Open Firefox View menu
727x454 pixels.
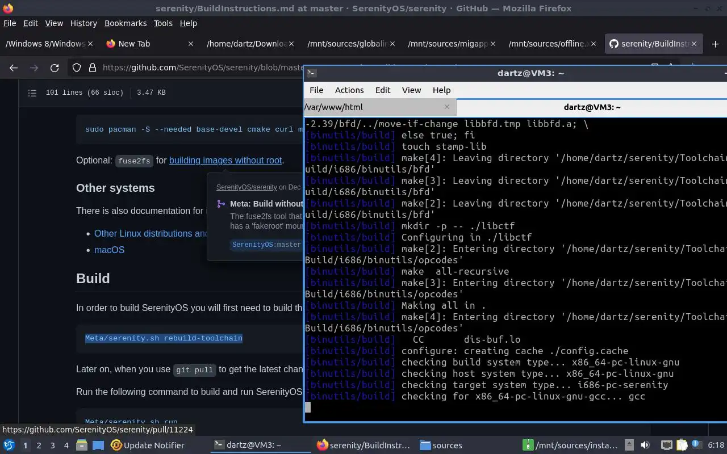point(54,23)
